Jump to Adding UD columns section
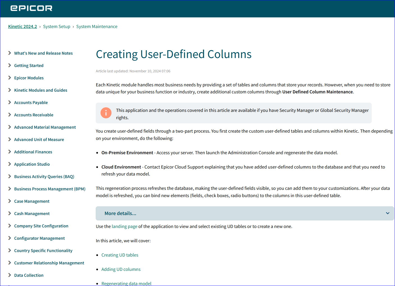Image resolution: width=395 pixels, height=286 pixels. (121, 269)
